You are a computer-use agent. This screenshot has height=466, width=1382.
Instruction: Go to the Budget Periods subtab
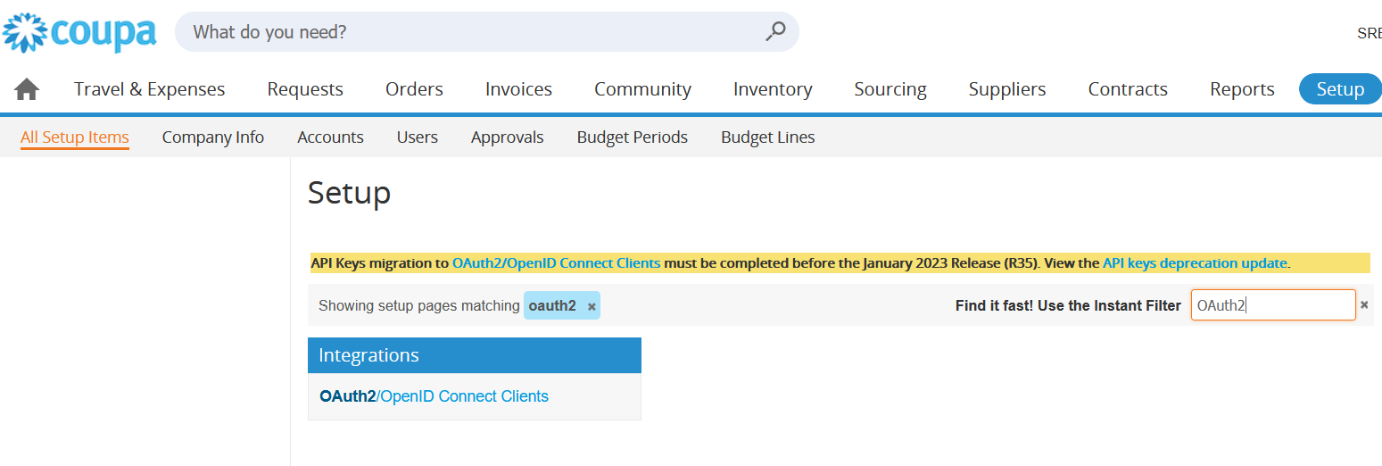click(x=633, y=137)
